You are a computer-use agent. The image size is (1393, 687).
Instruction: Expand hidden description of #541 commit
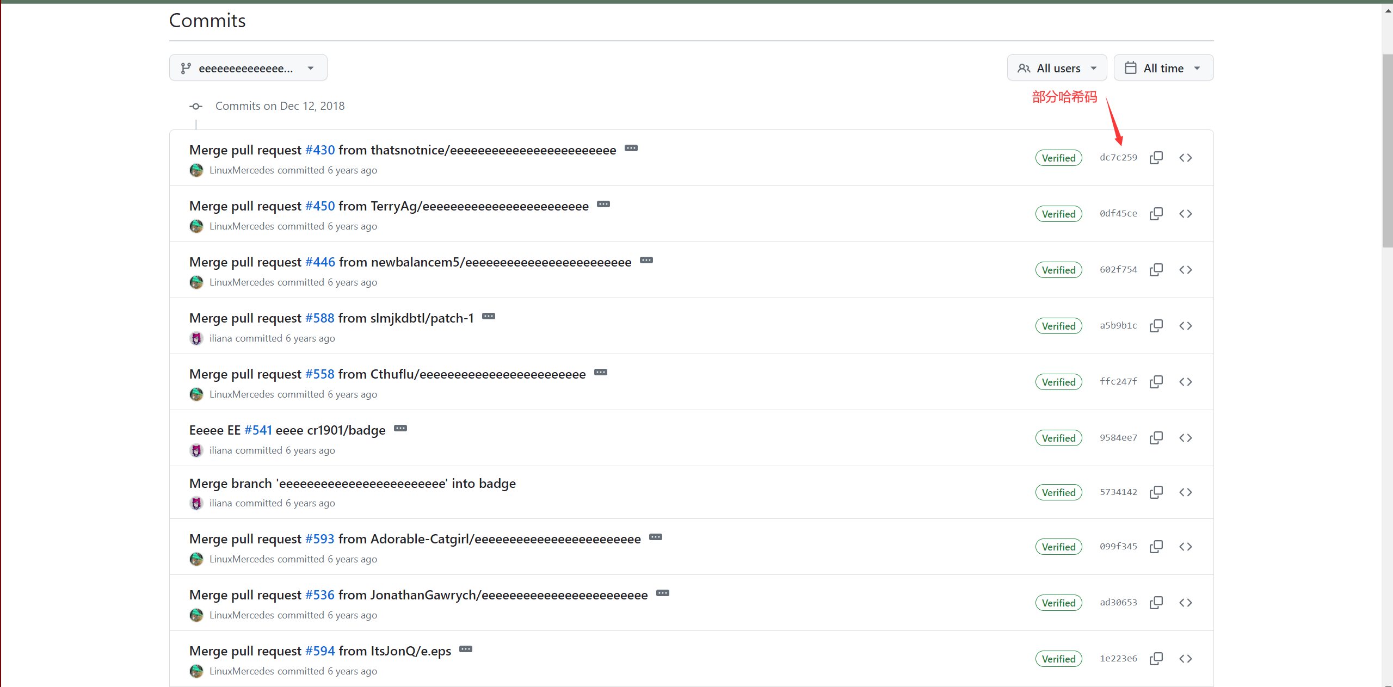coord(400,429)
